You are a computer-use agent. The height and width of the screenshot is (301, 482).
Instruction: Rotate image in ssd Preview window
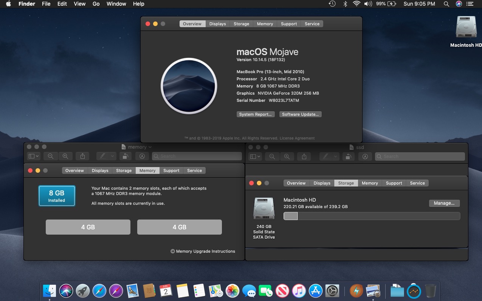point(348,157)
